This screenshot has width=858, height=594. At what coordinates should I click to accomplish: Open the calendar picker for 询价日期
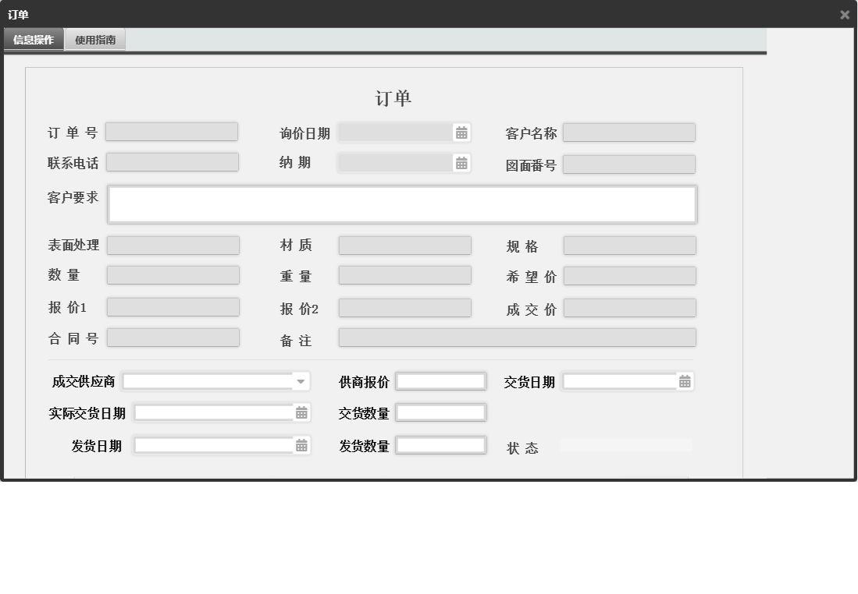pos(463,132)
